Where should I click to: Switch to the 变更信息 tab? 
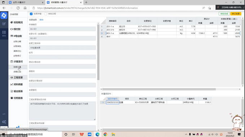click(33, 20)
